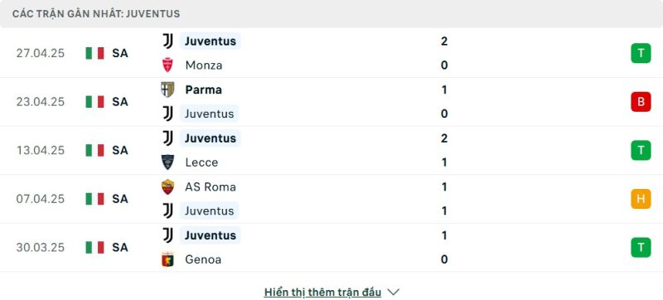
Task: Select the Genoa team name
Action: pos(203,259)
